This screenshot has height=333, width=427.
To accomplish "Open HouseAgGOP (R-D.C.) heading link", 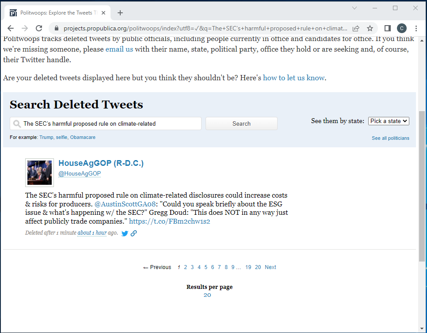I will (x=101, y=163).
